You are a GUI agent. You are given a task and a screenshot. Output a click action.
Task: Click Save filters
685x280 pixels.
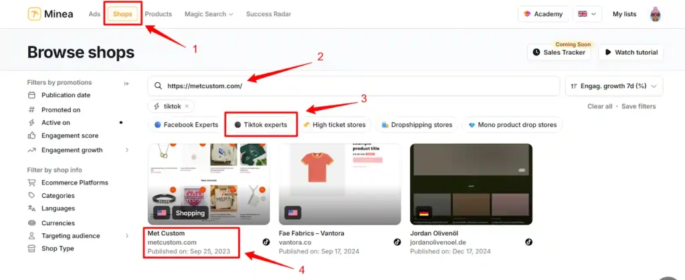pos(639,106)
